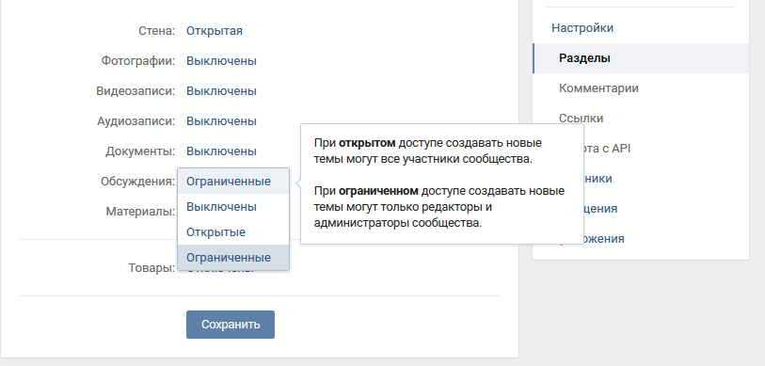The image size is (765, 366).
Task: Click the Товары setting value
Action: (x=220, y=268)
